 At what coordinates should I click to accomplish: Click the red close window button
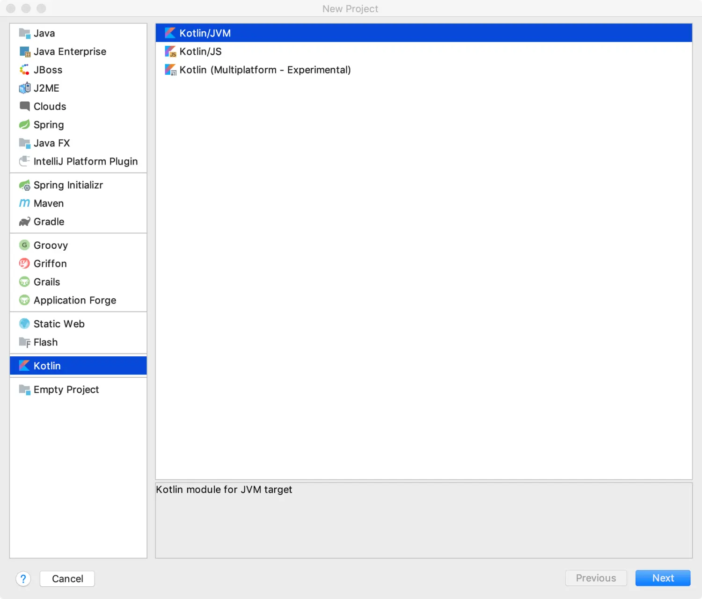11,8
